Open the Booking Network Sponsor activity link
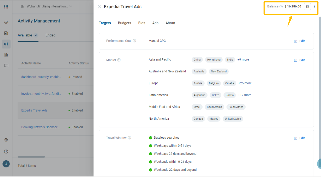 (41, 127)
